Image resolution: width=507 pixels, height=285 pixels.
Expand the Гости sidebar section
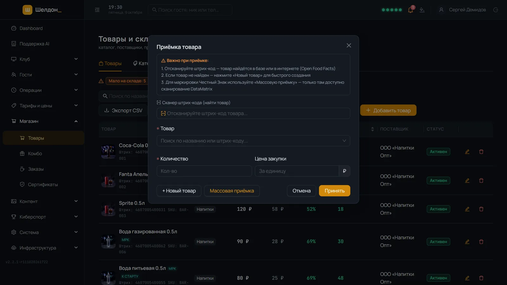[43, 75]
